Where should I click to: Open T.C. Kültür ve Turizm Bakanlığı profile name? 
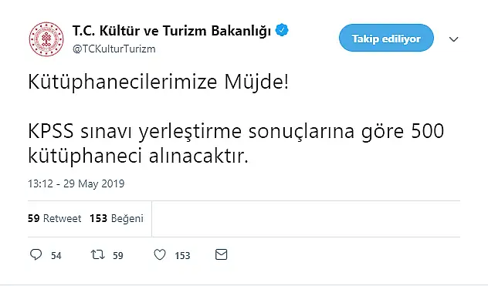point(171,31)
